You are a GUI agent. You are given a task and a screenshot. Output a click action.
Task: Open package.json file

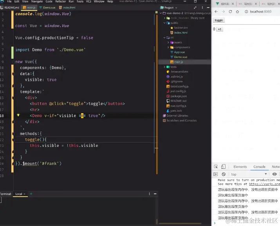pyautogui.click(x=177, y=96)
